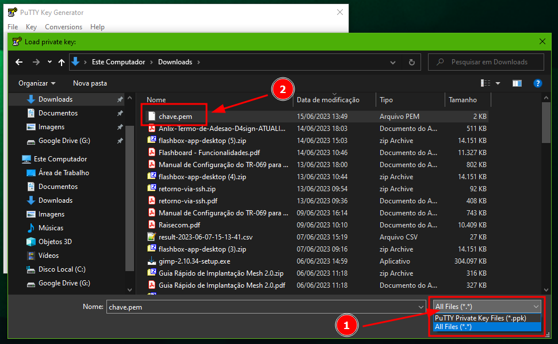The width and height of the screenshot is (558, 344).
Task: Sort by Data de modificação column
Action: [x=328, y=100]
